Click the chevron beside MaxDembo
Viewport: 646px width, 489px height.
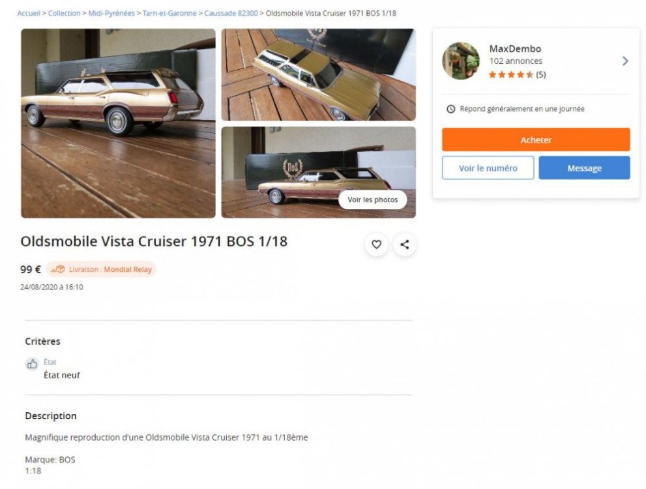(625, 61)
